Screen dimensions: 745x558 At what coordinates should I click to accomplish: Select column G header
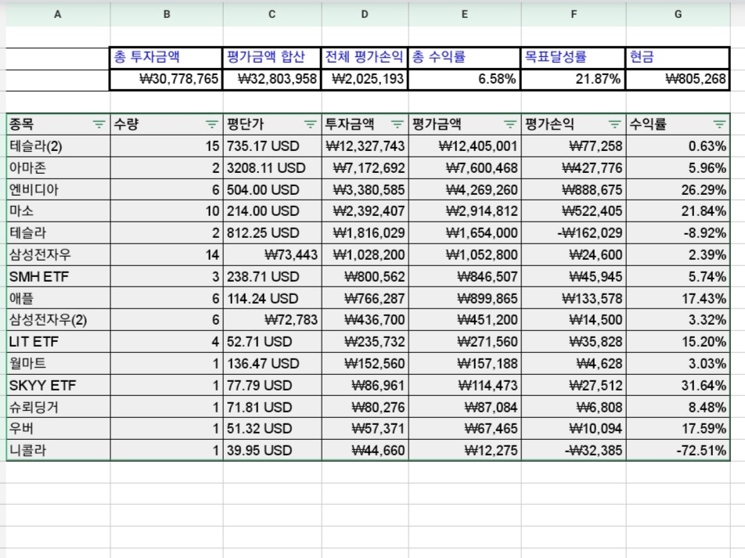[x=678, y=14]
